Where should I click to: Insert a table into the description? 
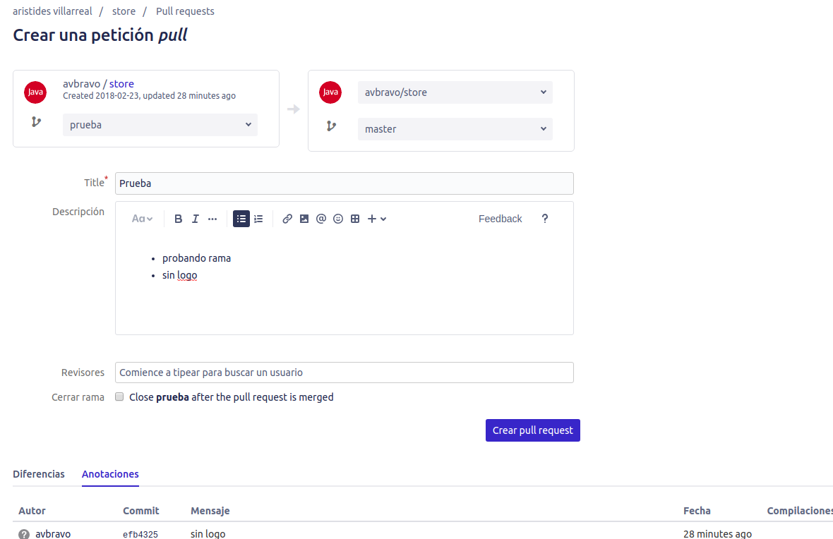pyautogui.click(x=354, y=219)
